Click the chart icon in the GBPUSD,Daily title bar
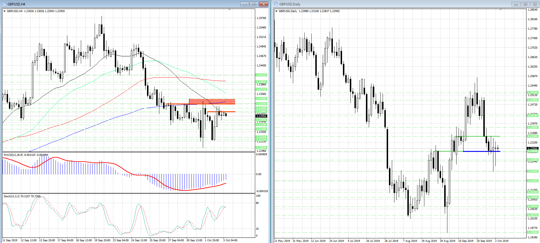The width and height of the screenshot is (540, 243). pos(276,4)
